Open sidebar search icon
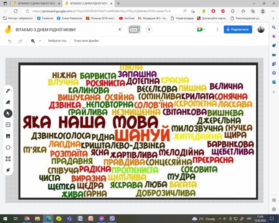The height and width of the screenshot is (223, 279). pos(274,27)
